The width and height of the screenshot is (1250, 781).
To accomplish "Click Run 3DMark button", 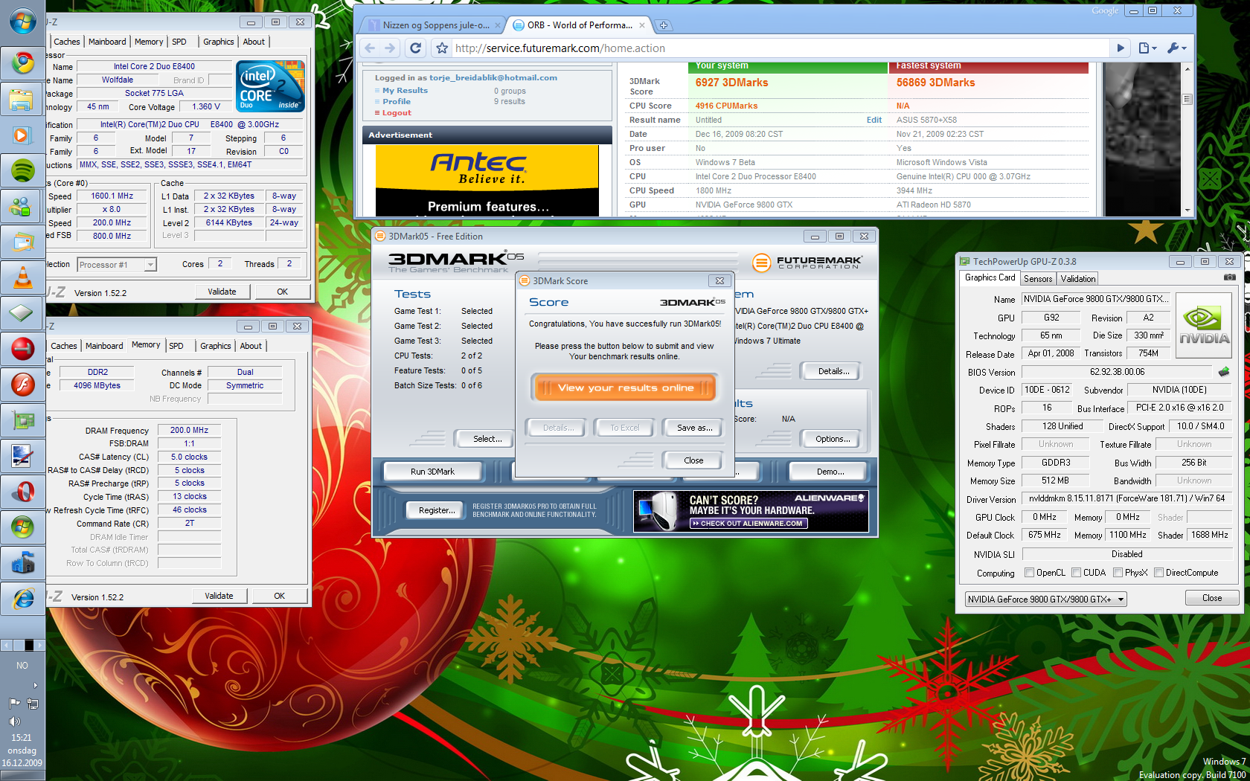I will [432, 472].
